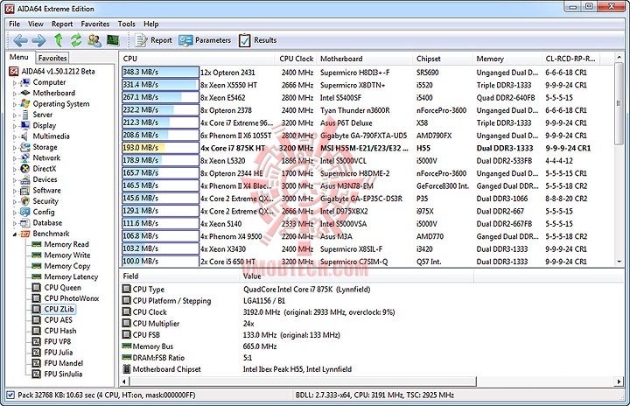Viewport: 630px width, 406px height.
Task: Click the FPU Julia benchmark icon
Action: click(37, 353)
